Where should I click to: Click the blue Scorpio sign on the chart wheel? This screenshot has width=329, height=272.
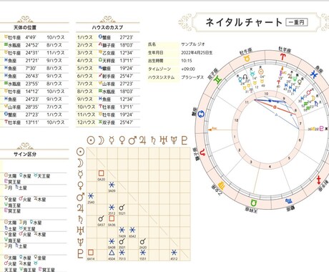[289, 201]
